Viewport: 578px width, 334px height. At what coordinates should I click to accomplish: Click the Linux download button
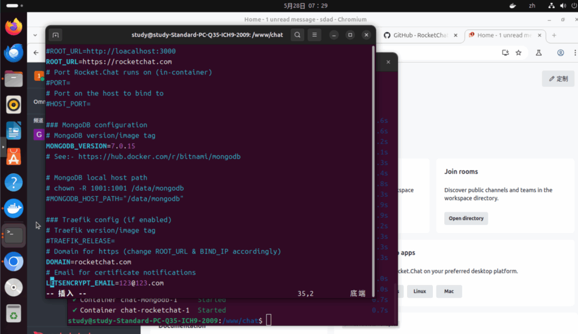pyautogui.click(x=419, y=291)
